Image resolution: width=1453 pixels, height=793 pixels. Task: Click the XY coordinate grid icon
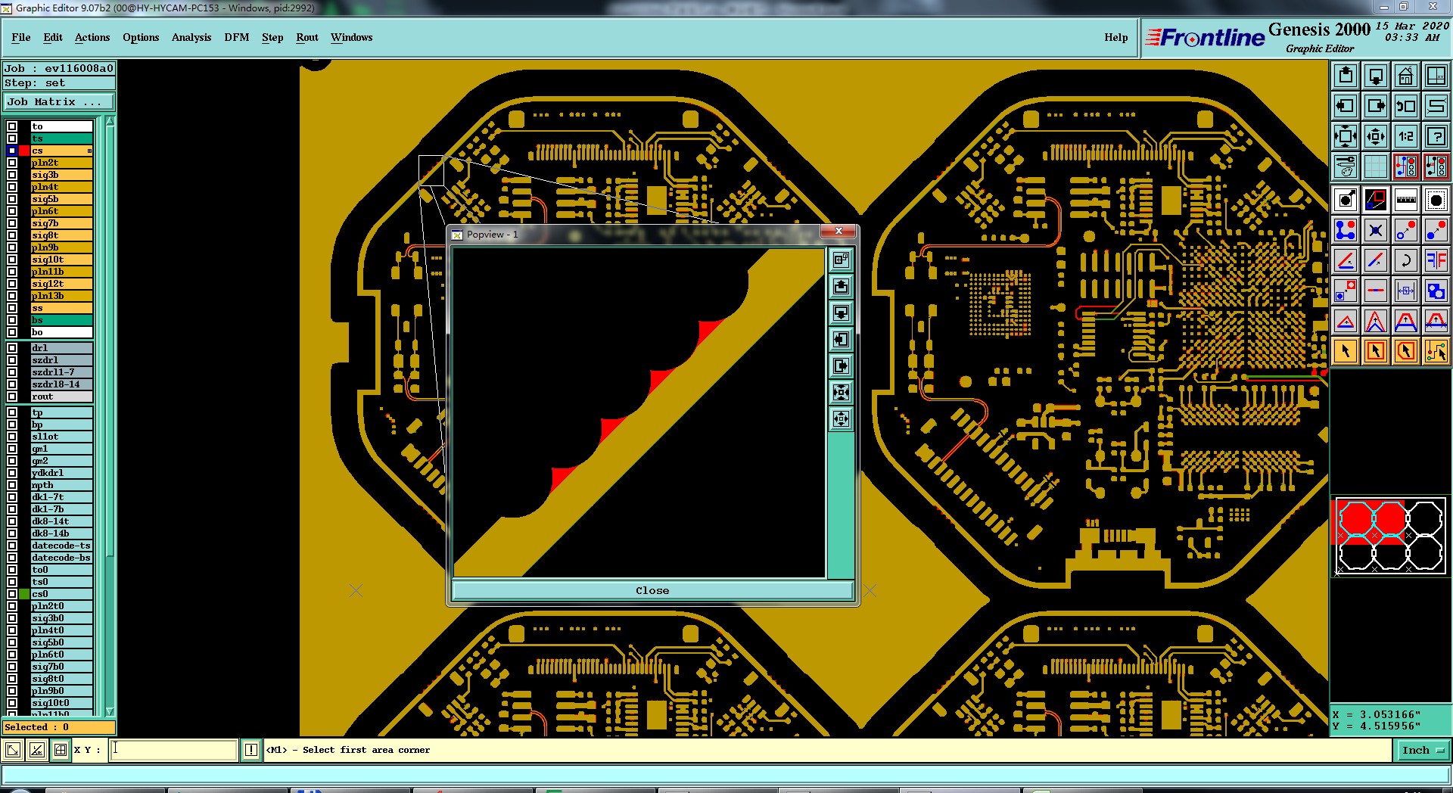click(x=1436, y=76)
